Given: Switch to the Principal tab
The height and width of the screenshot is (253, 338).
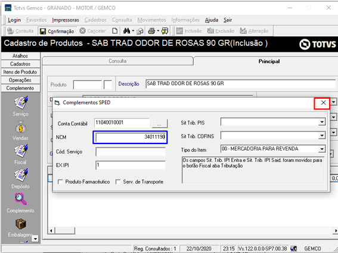Looking at the screenshot, I should pos(269,61).
